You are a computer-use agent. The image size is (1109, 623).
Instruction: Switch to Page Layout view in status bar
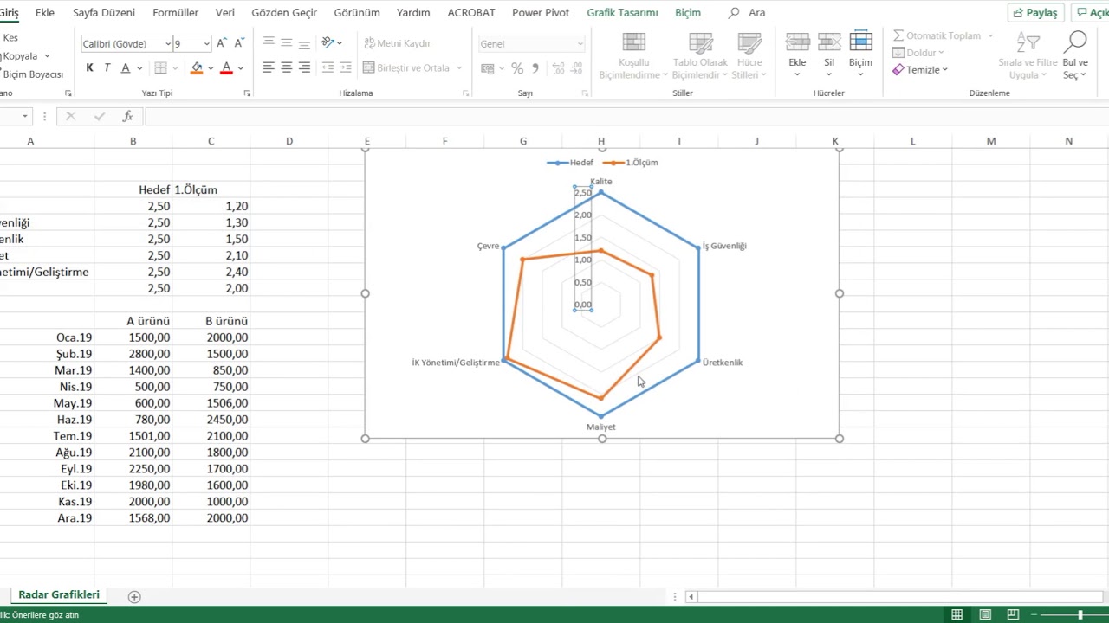(x=985, y=615)
